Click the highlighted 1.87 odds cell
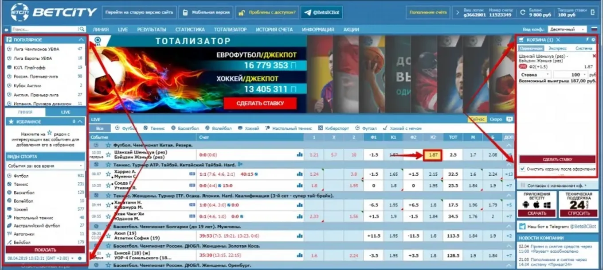The width and height of the screenshot is (603, 270). click(433, 155)
